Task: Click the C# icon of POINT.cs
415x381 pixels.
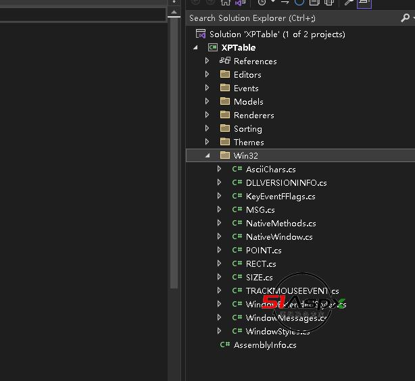Action: point(237,250)
